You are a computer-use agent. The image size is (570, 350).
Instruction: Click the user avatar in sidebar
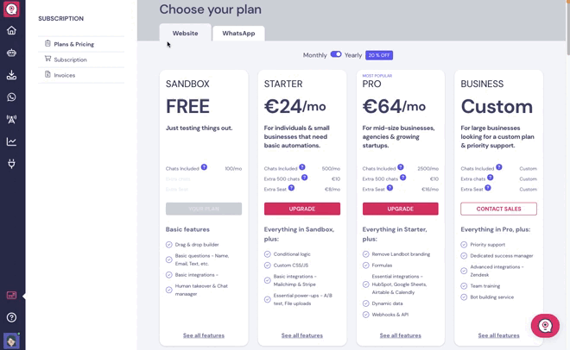pyautogui.click(x=11, y=341)
